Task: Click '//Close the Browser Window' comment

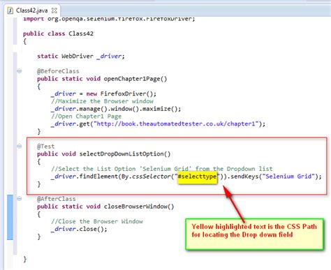Action: click(x=97, y=221)
